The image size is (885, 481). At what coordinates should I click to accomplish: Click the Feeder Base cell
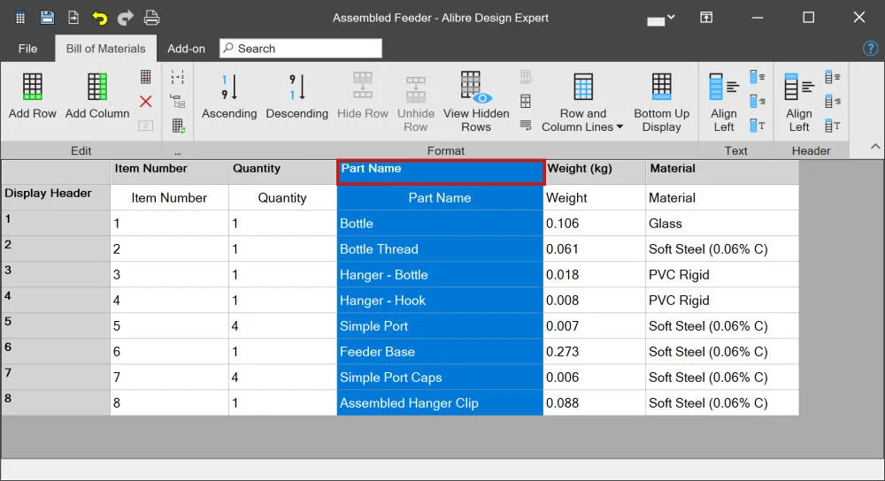point(440,351)
